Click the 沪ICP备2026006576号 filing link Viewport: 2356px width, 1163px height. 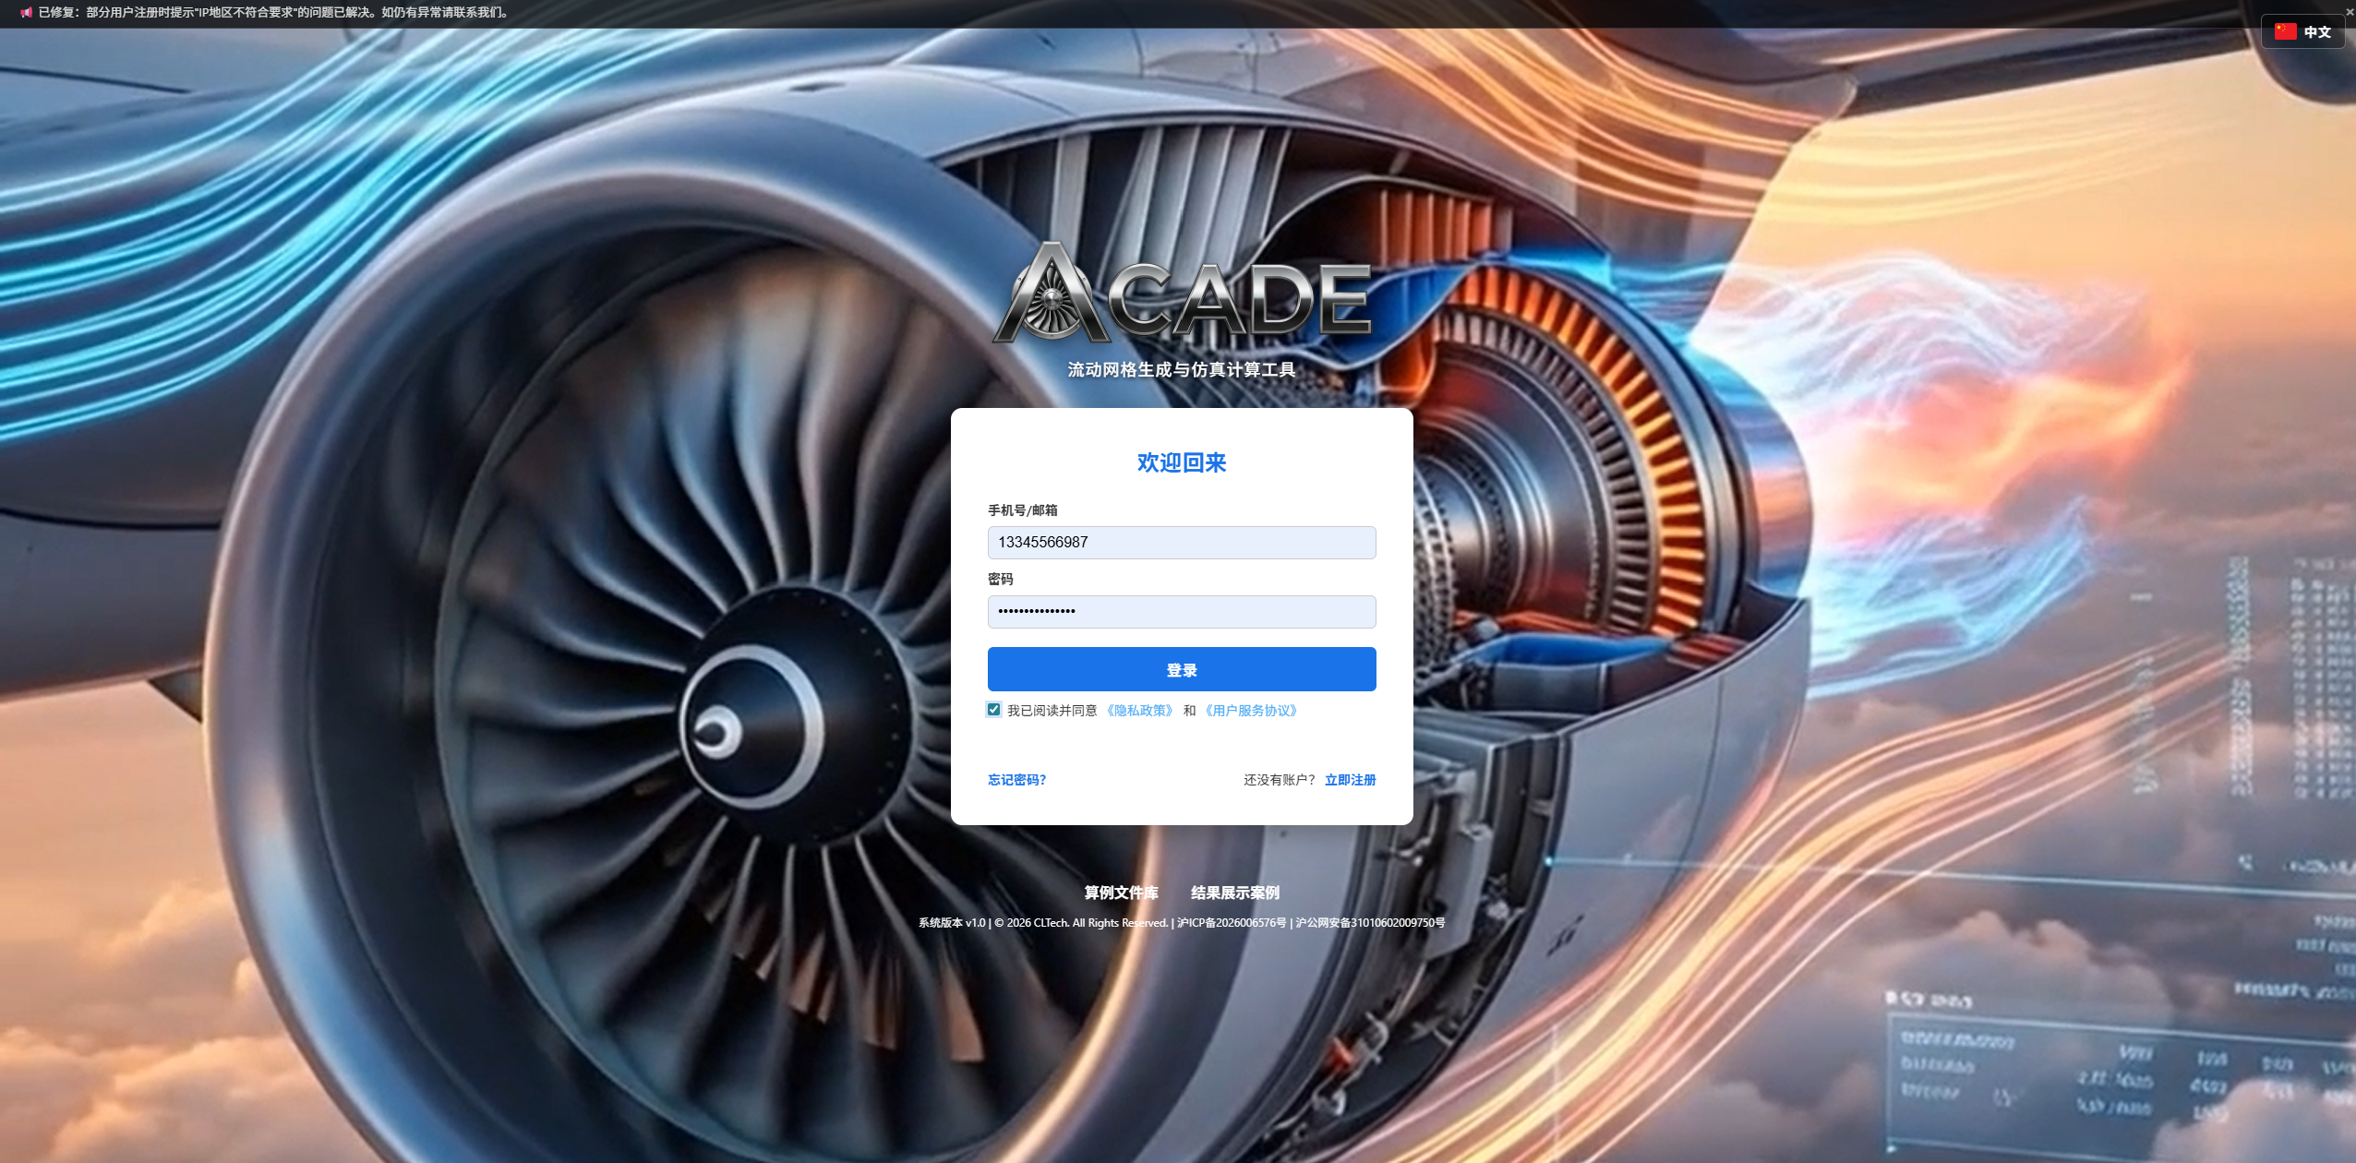[x=1231, y=922]
